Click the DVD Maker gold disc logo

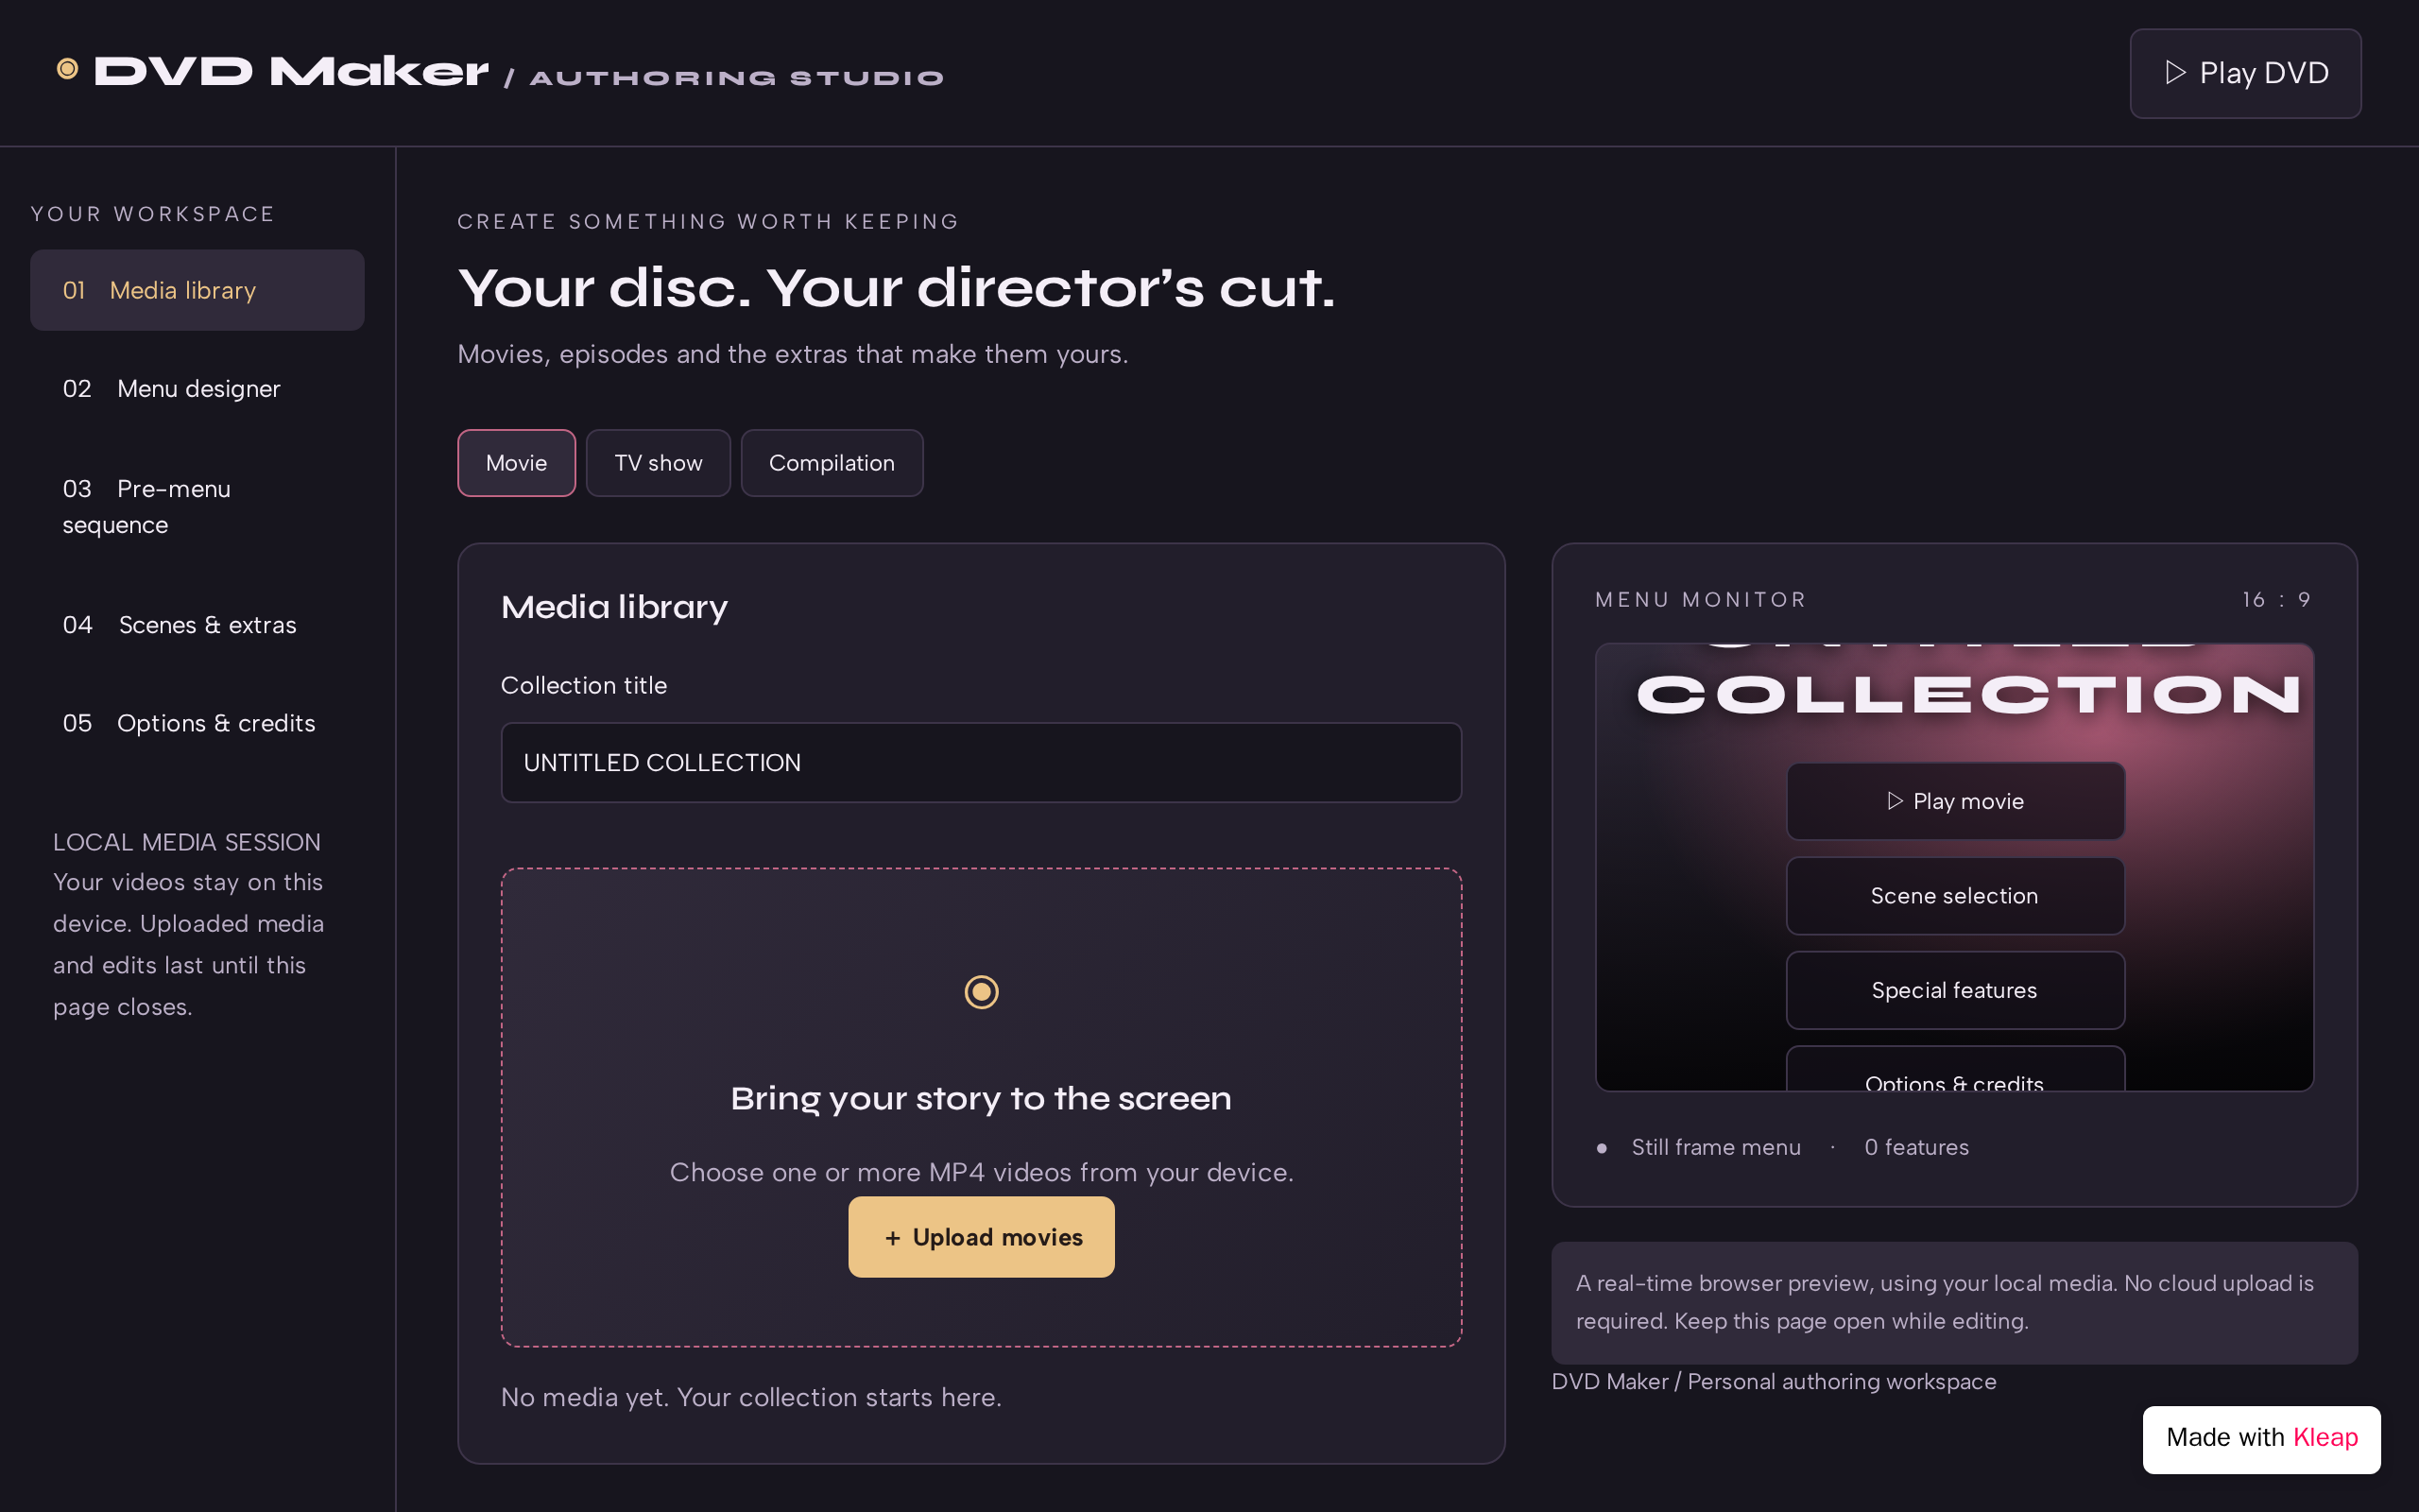click(x=67, y=69)
